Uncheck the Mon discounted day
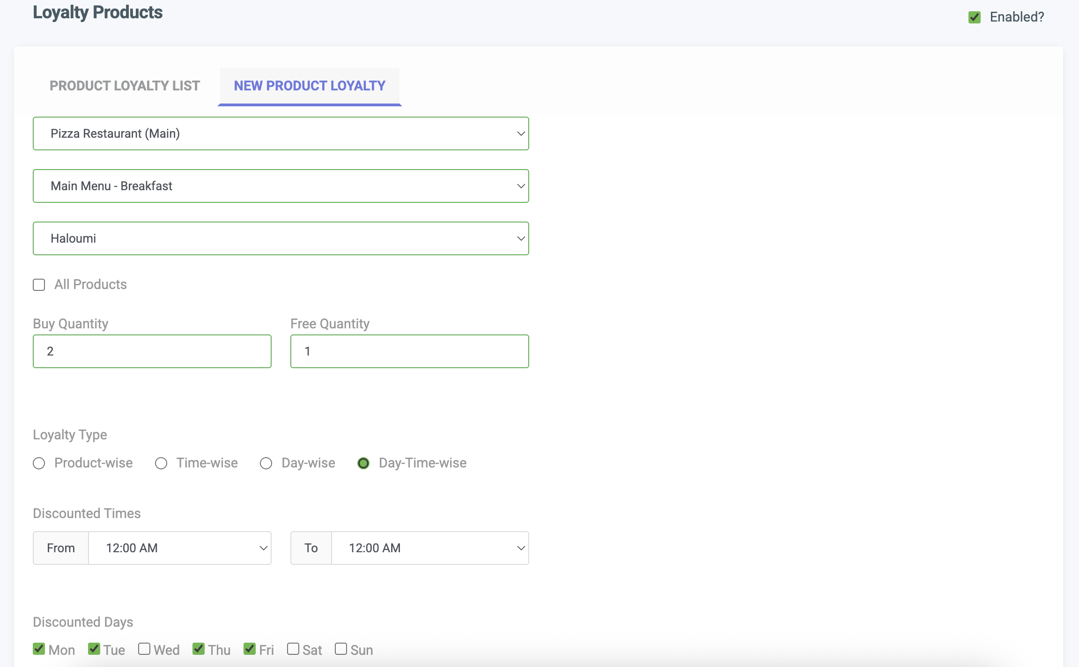The image size is (1079, 667). click(x=39, y=648)
